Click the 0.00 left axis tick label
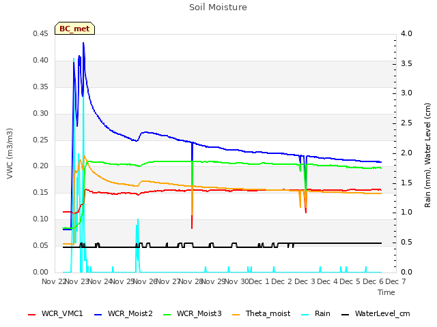Screen dimensions: 437x327 click(40, 272)
